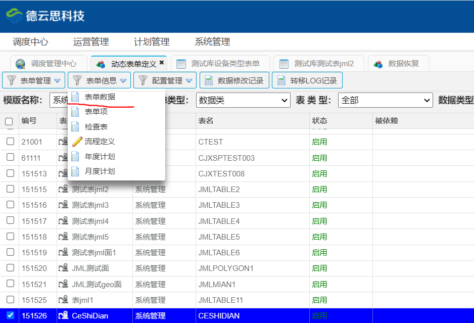Viewport: 474px width, 323px height.
Task: Uncheck the checkbox for row 151526
Action: pyautogui.click(x=10, y=316)
